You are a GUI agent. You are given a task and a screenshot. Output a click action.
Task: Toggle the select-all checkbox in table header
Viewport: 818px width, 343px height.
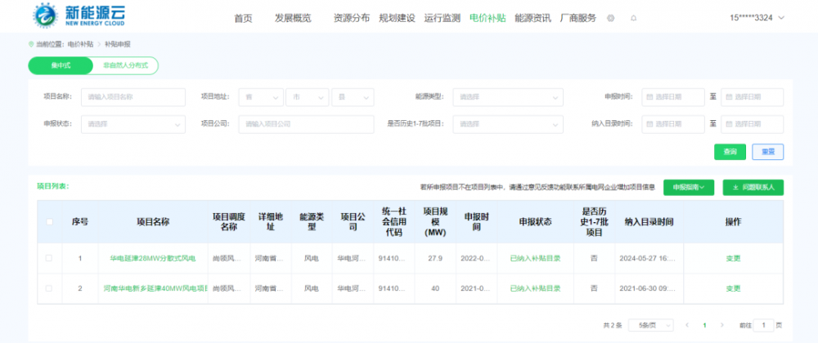pos(49,221)
